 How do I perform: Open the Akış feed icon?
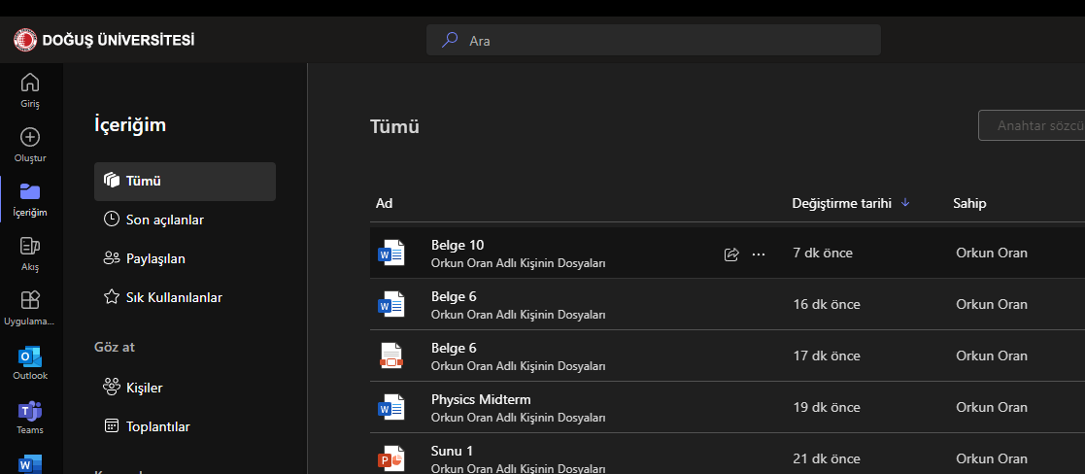pos(30,246)
